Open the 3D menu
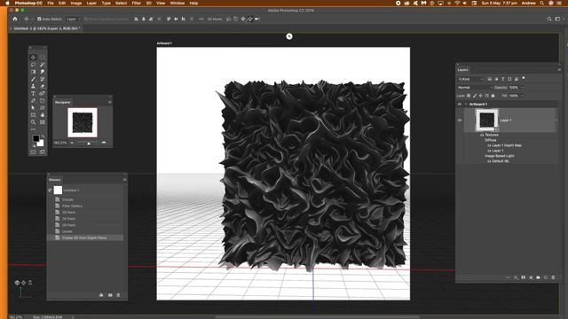 [148, 3]
